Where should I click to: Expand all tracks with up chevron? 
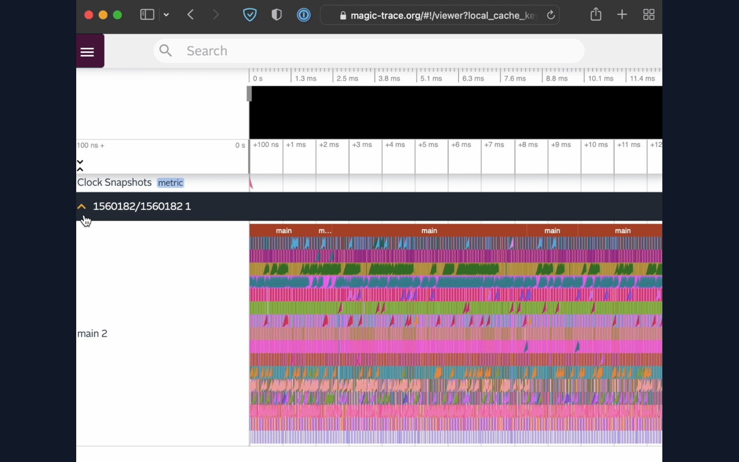point(80,169)
